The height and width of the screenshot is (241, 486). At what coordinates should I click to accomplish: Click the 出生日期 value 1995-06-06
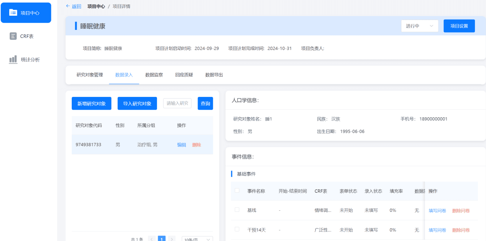352,131
